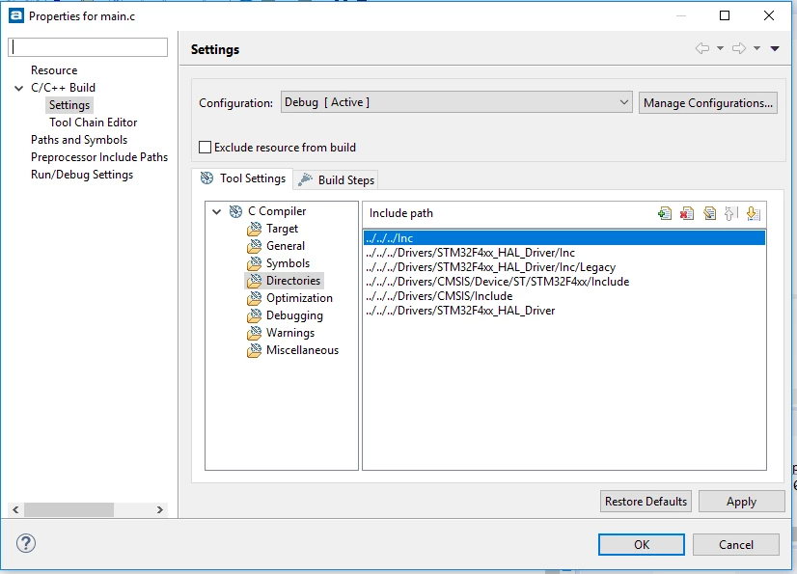This screenshot has width=797, height=574.
Task: Select path CMSIS/Device/ST/STM32F4xx/Include
Action: point(564,282)
